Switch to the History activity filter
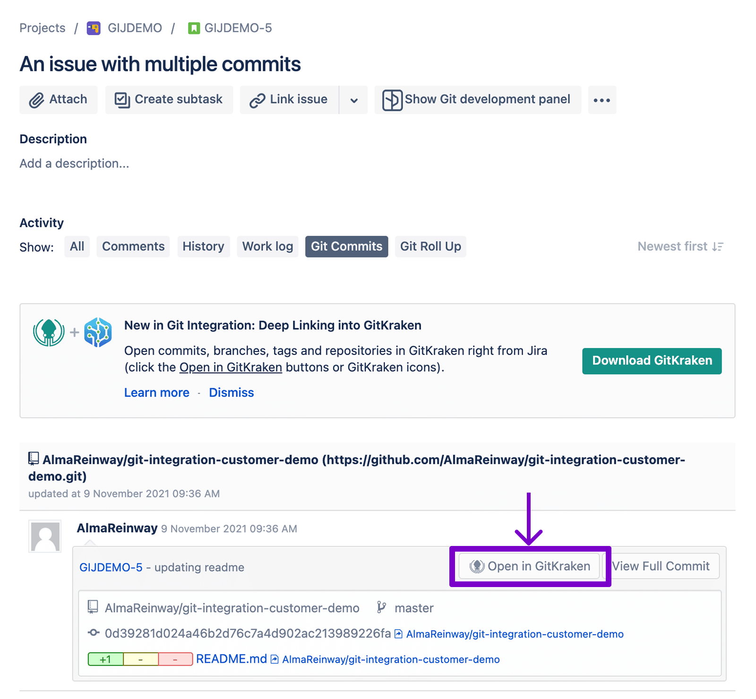The height and width of the screenshot is (699, 756). (204, 246)
